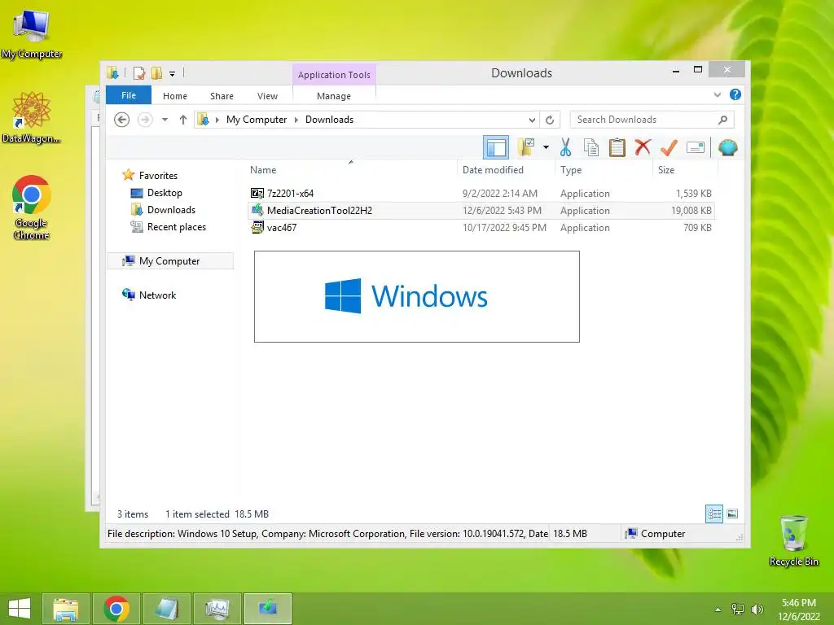Expand the folder options dropdown arrow
This screenshot has width=834, height=625.
546,147
